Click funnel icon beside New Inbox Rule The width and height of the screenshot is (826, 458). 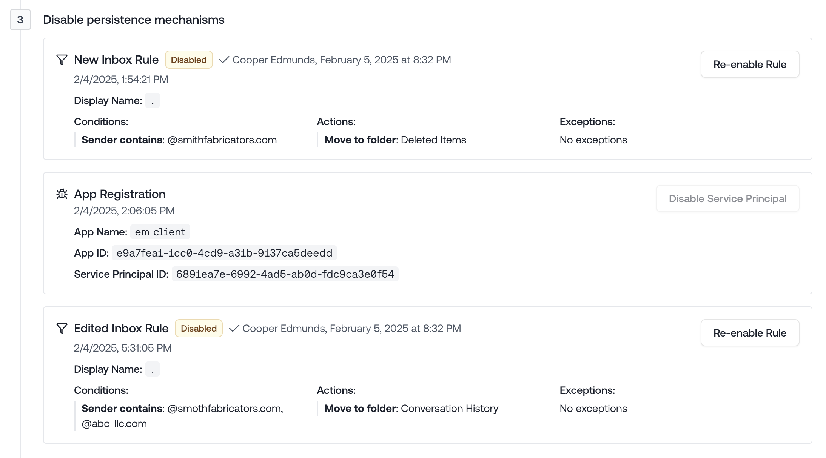click(62, 60)
